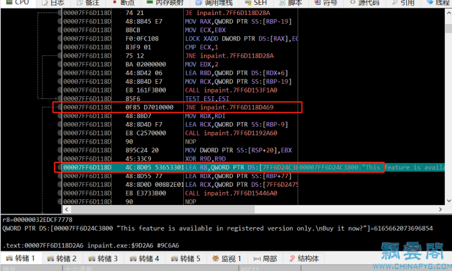Click info line r8=00000032EDCF7778

(37, 219)
